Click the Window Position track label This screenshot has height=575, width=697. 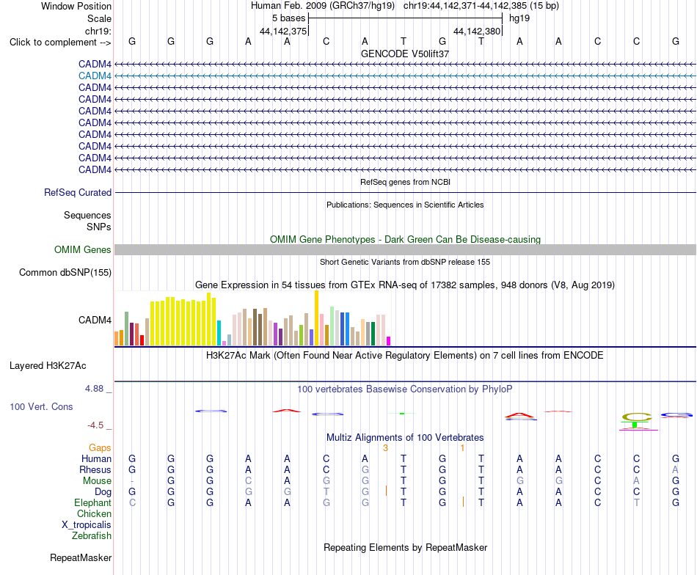coord(76,6)
